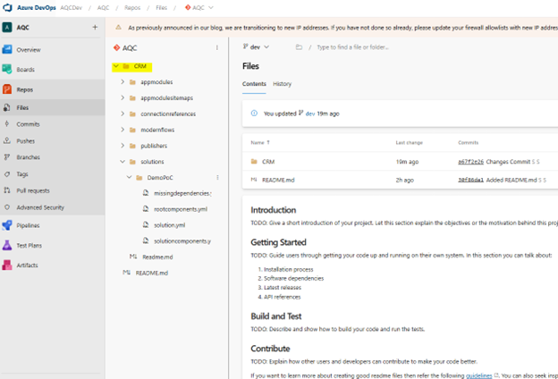The image size is (558, 379).
Task: Open CRM folder in file list
Action: click(268, 162)
